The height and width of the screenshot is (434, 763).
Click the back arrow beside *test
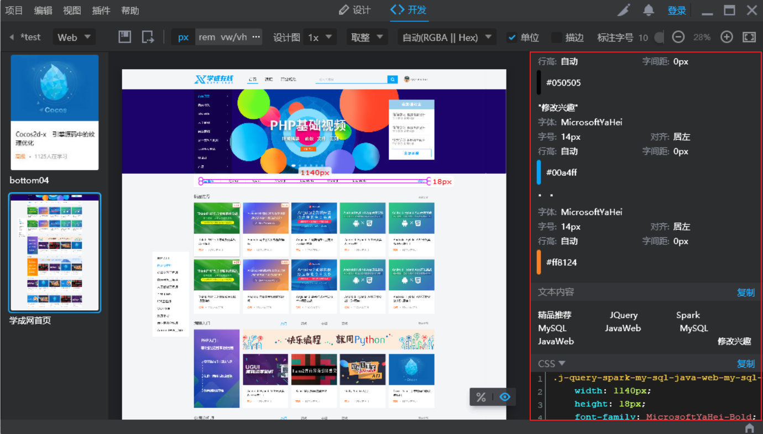(x=12, y=37)
